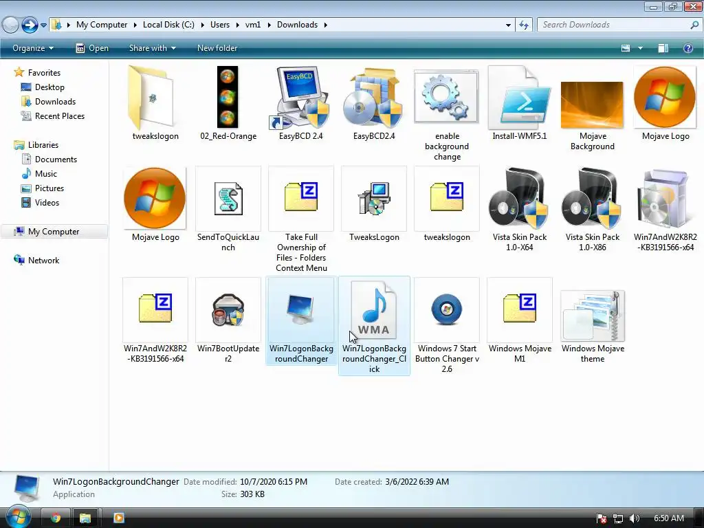Open the recent pages dropdown arrow
The image size is (704, 528).
click(43, 25)
